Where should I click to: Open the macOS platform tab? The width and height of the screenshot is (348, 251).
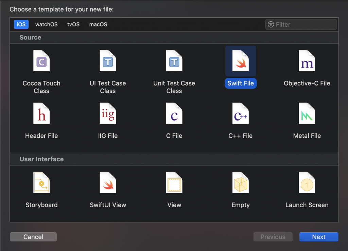[98, 24]
